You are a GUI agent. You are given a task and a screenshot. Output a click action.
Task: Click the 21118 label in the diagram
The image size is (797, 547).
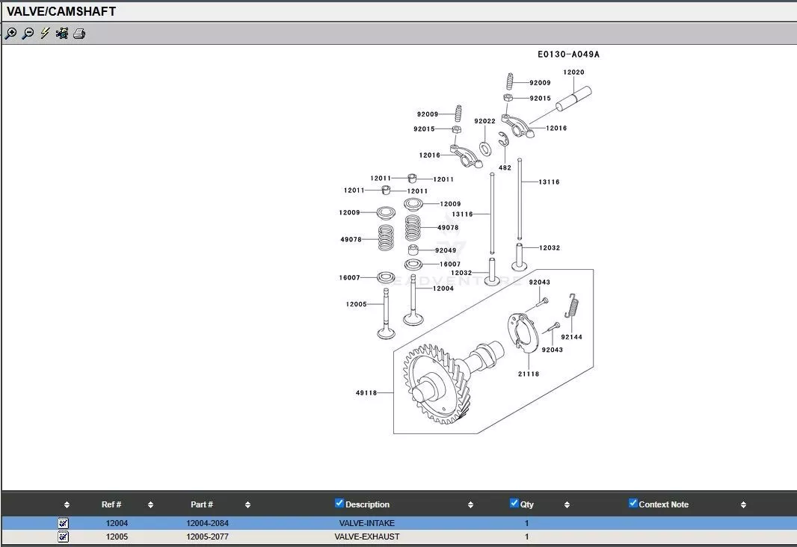(529, 374)
